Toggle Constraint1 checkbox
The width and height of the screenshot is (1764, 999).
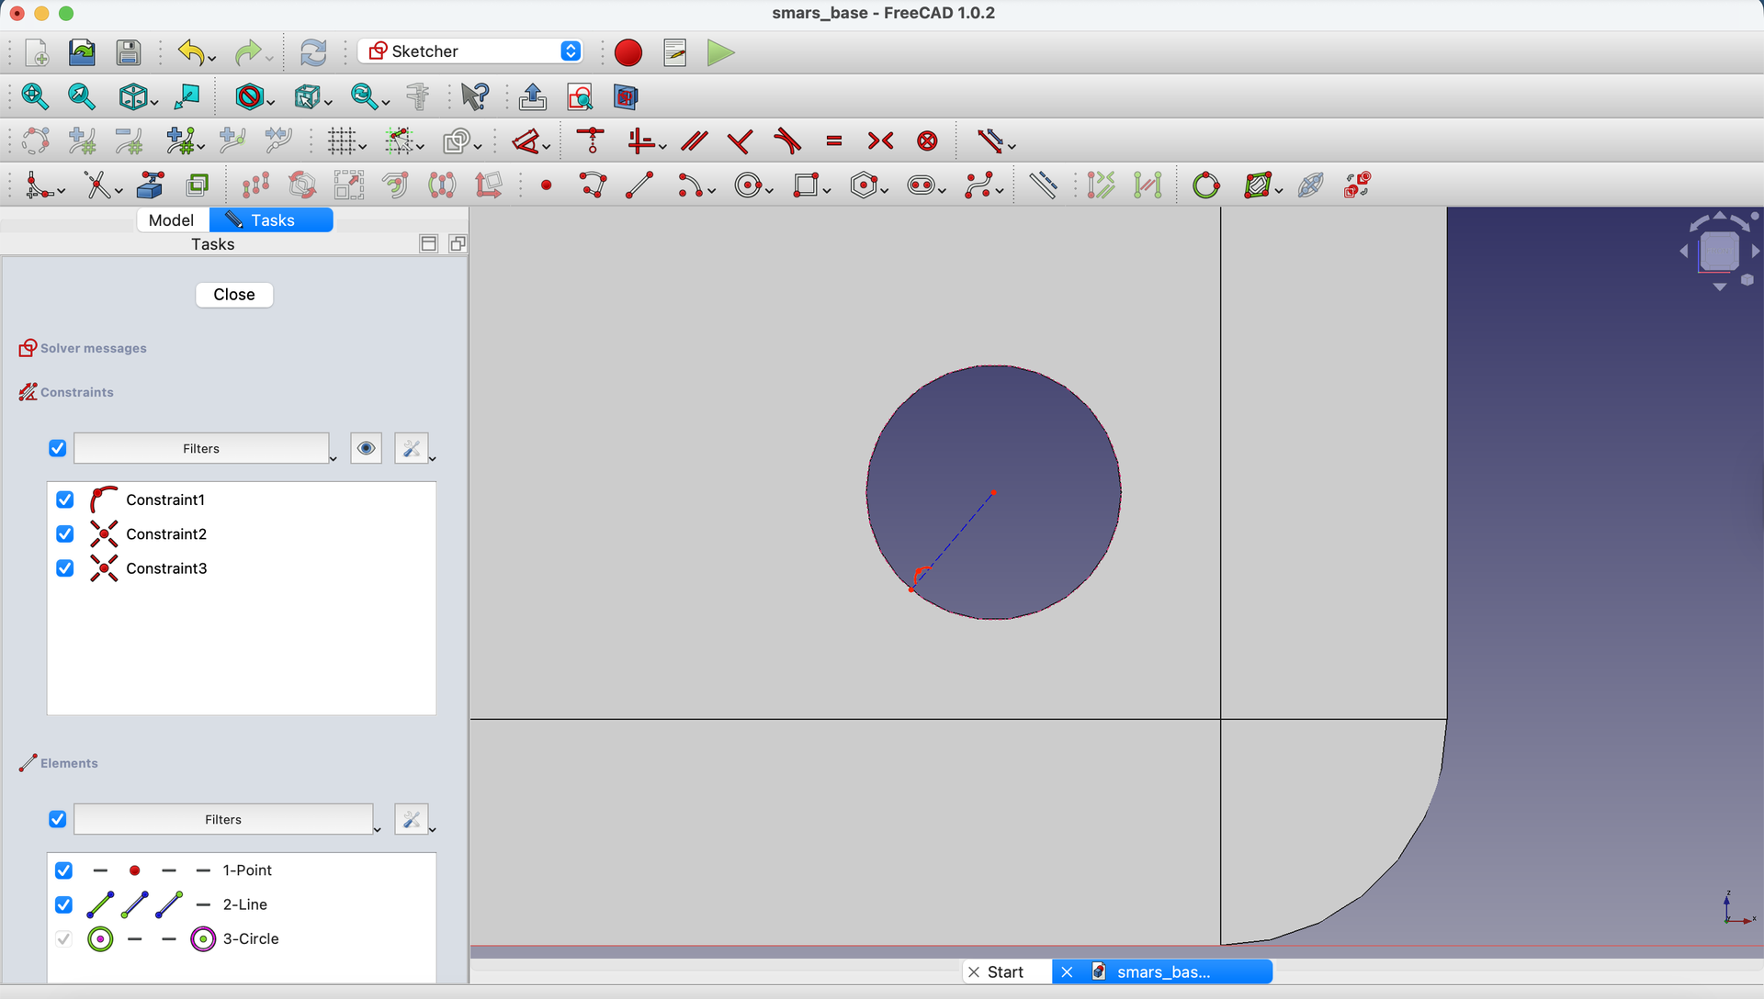pyautogui.click(x=64, y=499)
